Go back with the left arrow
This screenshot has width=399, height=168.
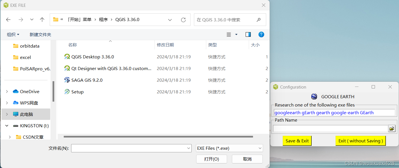point(8,20)
